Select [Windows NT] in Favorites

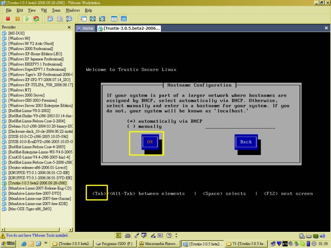pos(19,90)
